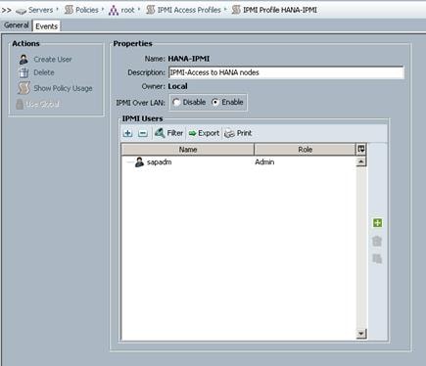Click the Export button

(204, 133)
